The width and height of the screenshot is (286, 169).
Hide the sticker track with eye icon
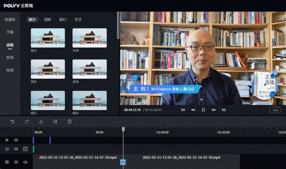tap(16, 140)
